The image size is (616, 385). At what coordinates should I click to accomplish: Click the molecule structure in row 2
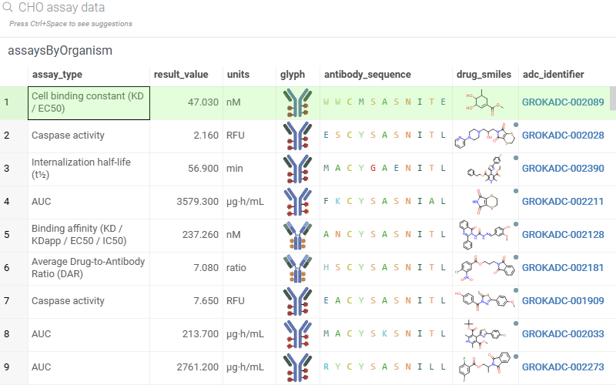[x=484, y=136]
